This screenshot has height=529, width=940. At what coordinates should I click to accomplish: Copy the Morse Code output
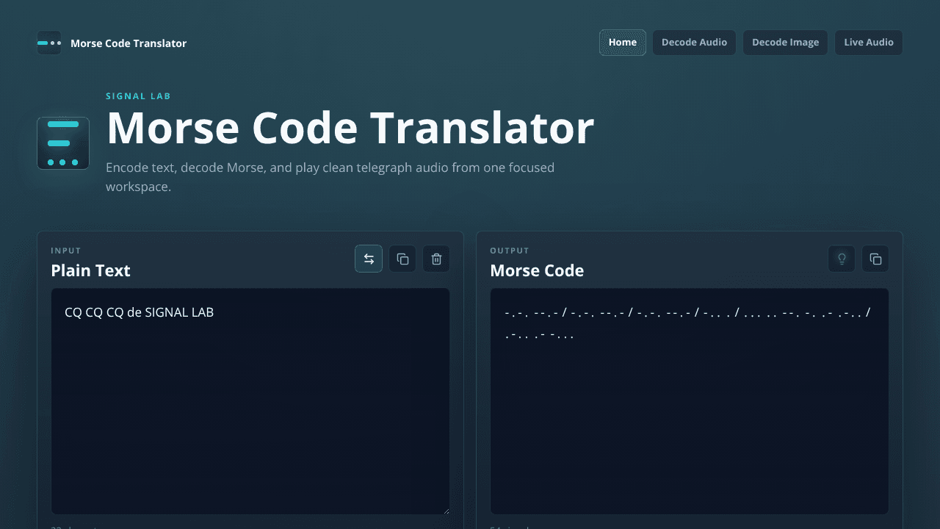pos(875,259)
